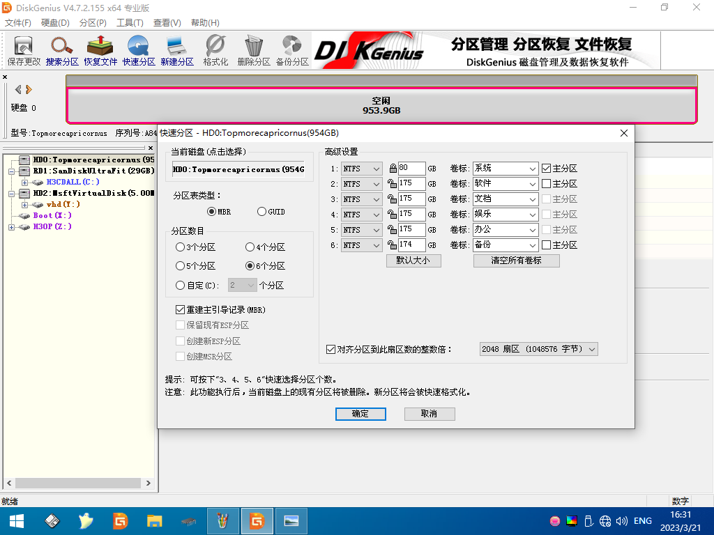Go to next disk with right arrow

tap(29, 90)
